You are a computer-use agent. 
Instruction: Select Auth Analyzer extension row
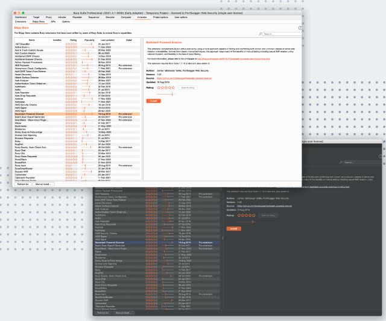click(77, 80)
